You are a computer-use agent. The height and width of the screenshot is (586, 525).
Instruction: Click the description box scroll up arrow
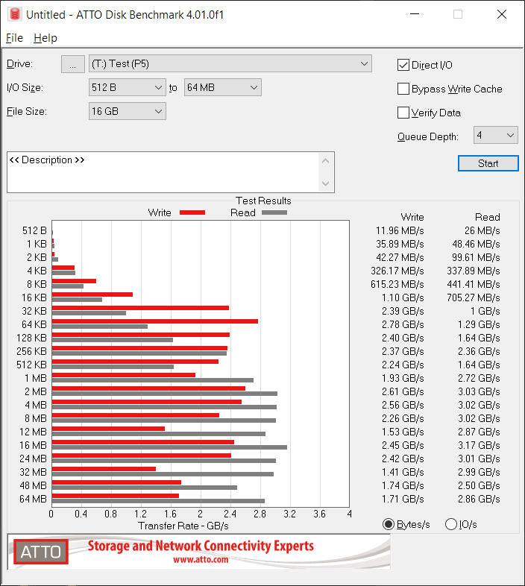325,161
